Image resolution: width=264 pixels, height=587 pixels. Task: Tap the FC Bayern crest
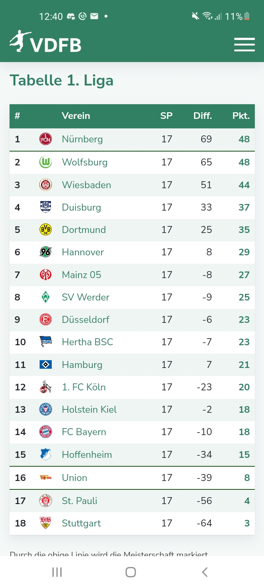click(x=45, y=432)
